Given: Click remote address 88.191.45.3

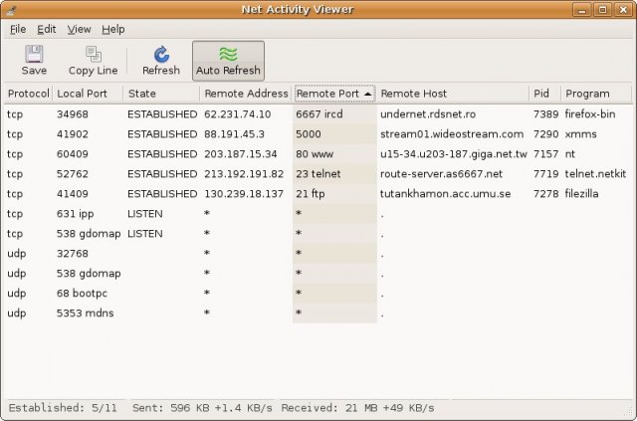Looking at the screenshot, I should tap(234, 134).
